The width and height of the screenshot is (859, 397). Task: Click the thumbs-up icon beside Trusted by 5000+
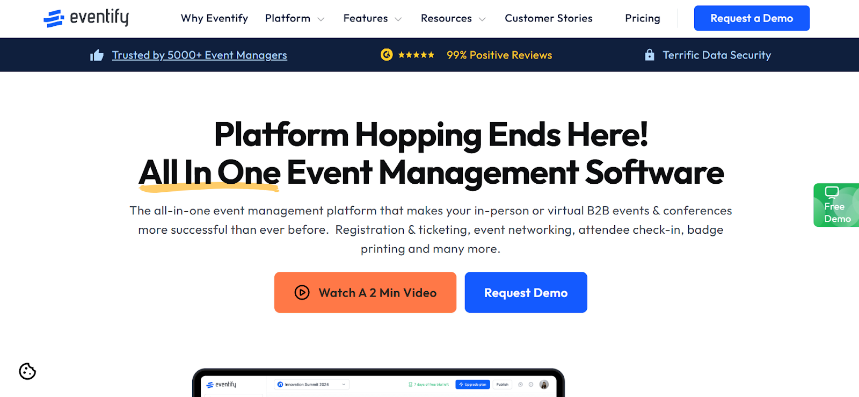tap(97, 55)
